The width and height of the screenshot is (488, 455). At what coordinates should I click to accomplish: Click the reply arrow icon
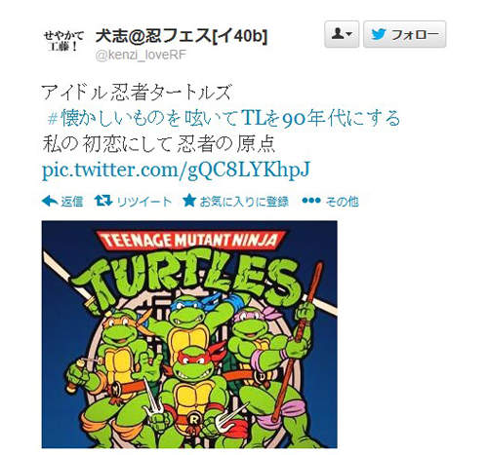coord(50,202)
